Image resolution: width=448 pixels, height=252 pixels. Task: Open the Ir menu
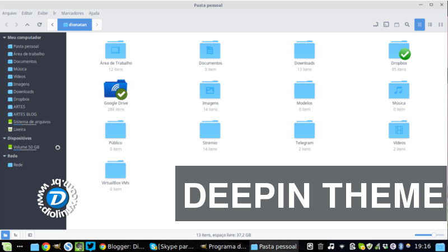(54, 13)
